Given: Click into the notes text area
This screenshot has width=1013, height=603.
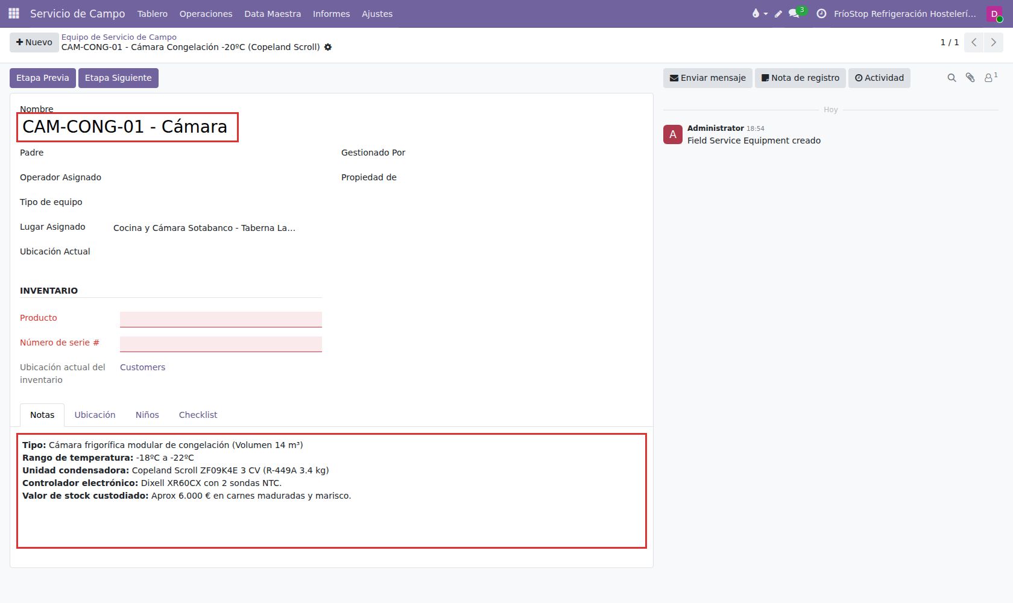Looking at the screenshot, I should [332, 491].
